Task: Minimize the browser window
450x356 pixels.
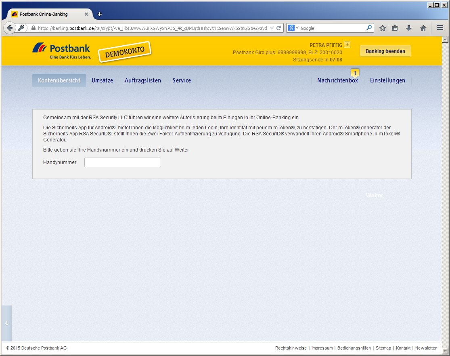Action: point(430,5)
